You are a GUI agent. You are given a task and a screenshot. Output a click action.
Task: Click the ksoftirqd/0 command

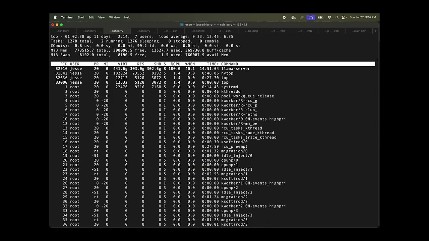tap(234, 142)
